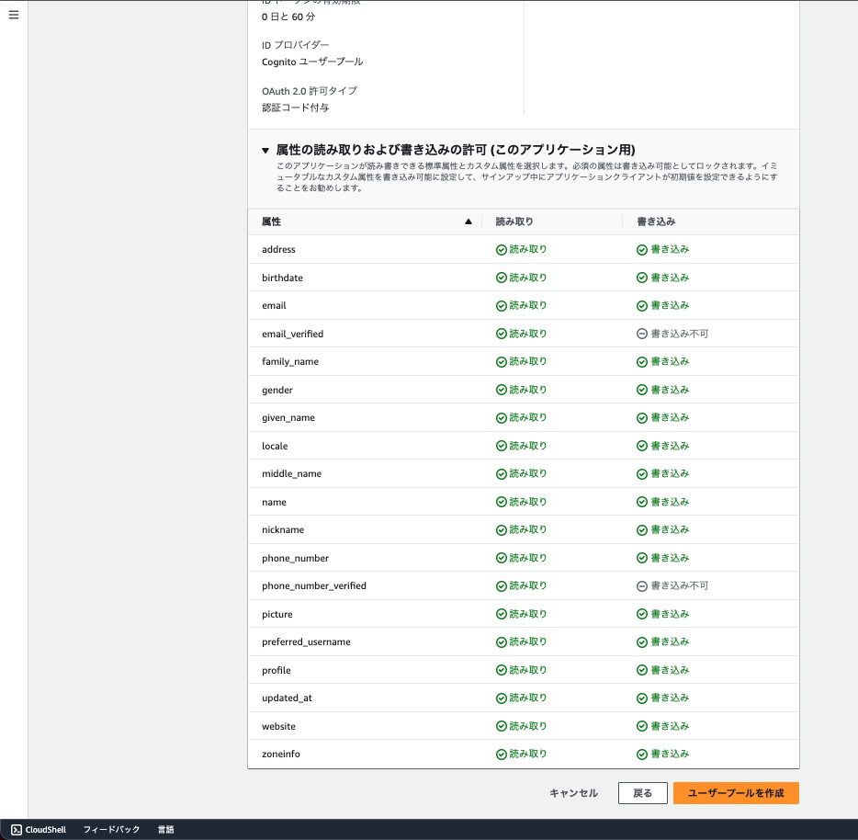Click the 0 日と 60 分 expiry value
The height and width of the screenshot is (840, 858).
click(x=288, y=17)
